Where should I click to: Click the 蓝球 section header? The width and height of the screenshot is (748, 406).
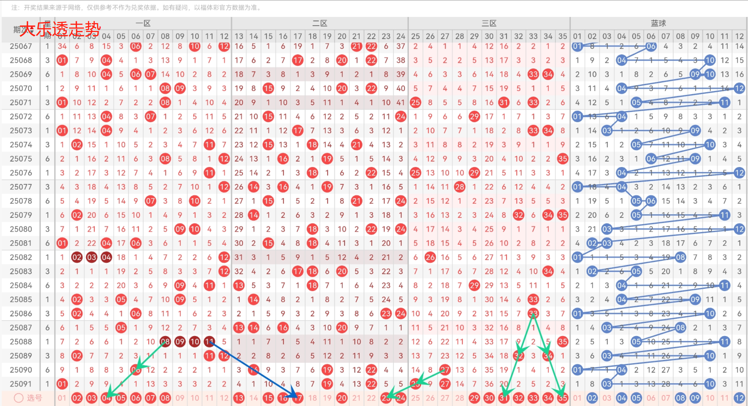coord(658,23)
